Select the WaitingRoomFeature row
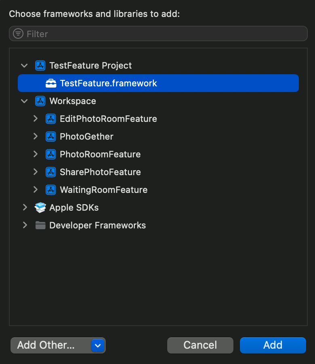Viewport: 315px width, 364px height. click(103, 190)
